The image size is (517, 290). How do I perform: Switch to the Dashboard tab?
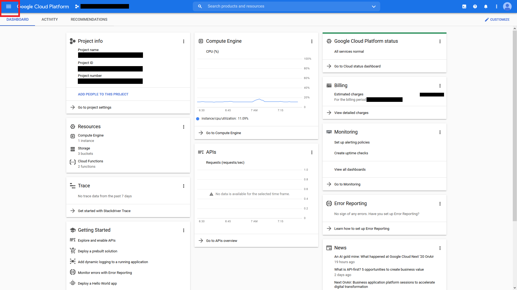point(18,19)
